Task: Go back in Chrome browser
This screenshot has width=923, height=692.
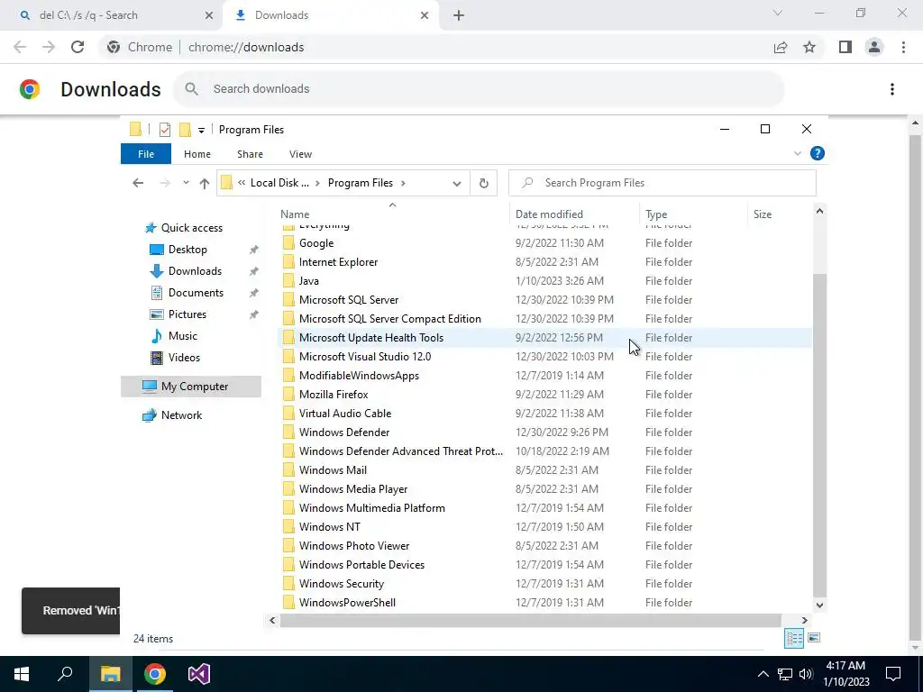Action: click(20, 47)
